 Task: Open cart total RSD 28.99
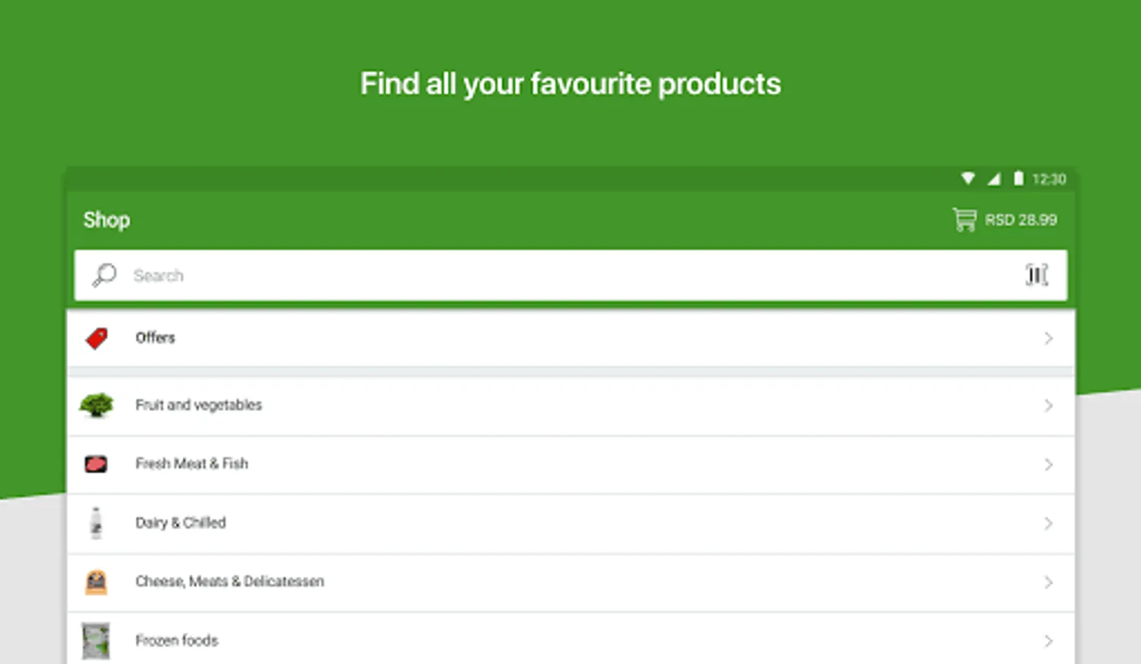pyautogui.click(x=1021, y=220)
